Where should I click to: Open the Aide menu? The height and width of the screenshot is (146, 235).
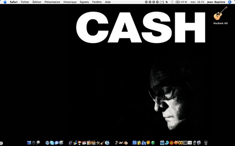click(108, 2)
